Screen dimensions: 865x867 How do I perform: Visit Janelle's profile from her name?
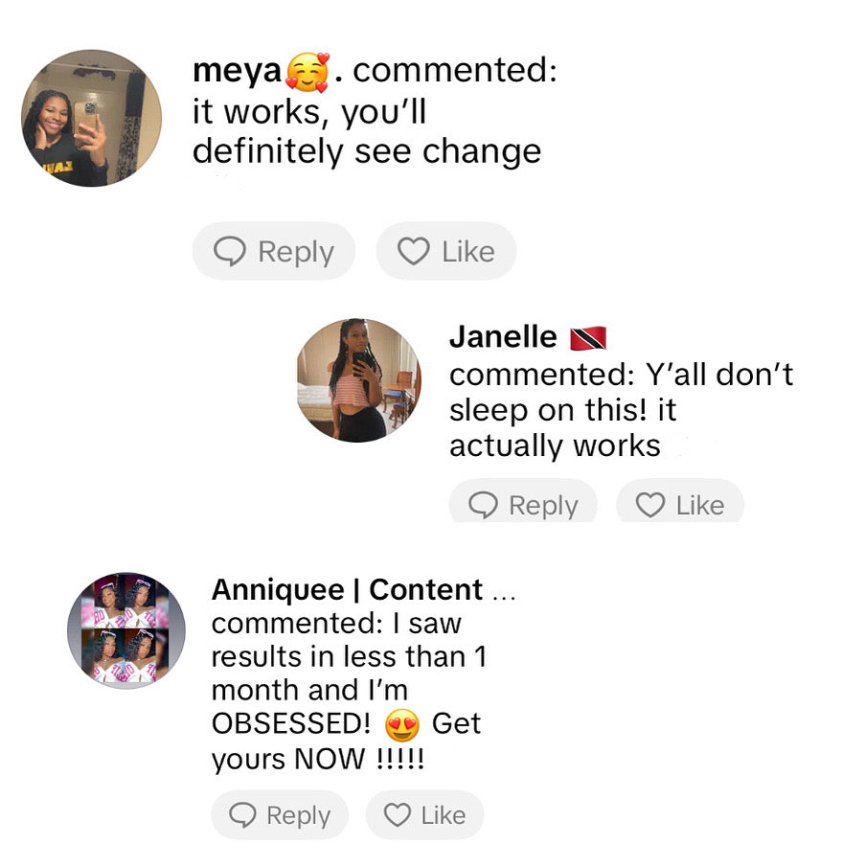[x=503, y=337]
